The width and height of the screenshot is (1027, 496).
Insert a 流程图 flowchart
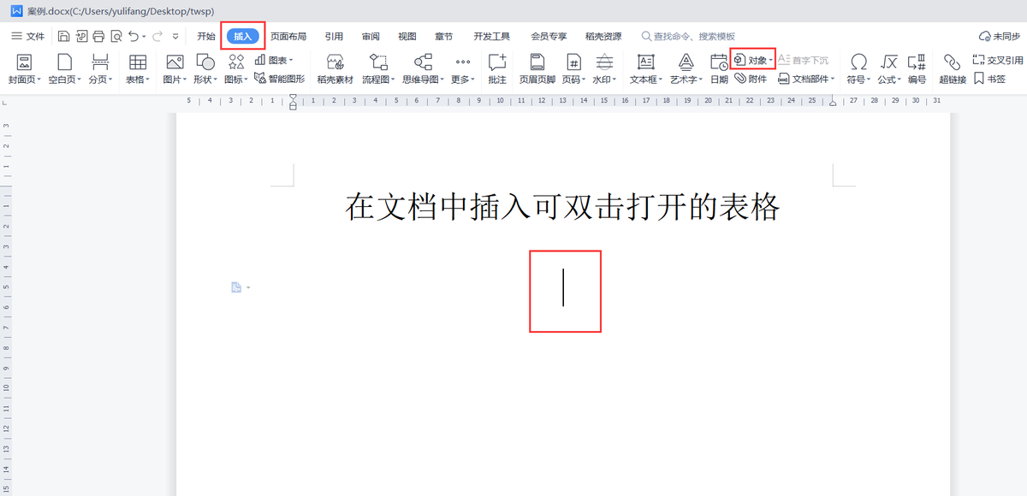(x=379, y=69)
